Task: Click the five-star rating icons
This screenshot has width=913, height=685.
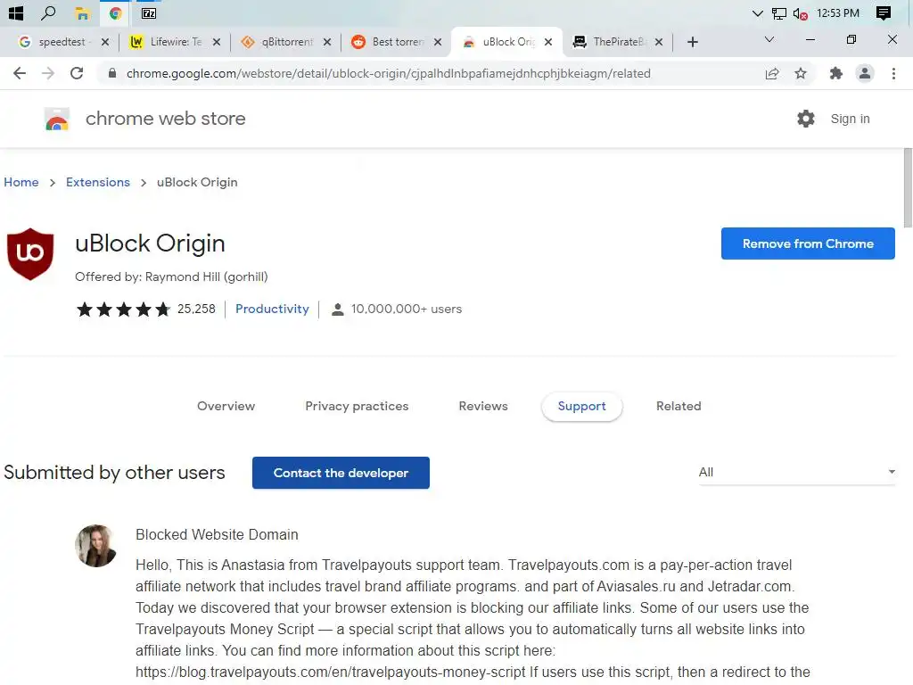Action: 123,309
